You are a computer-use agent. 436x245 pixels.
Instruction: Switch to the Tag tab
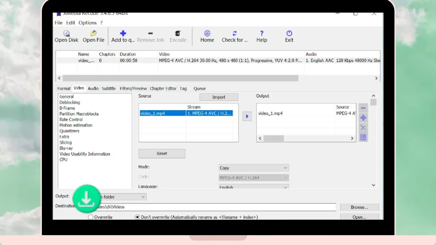(x=183, y=88)
